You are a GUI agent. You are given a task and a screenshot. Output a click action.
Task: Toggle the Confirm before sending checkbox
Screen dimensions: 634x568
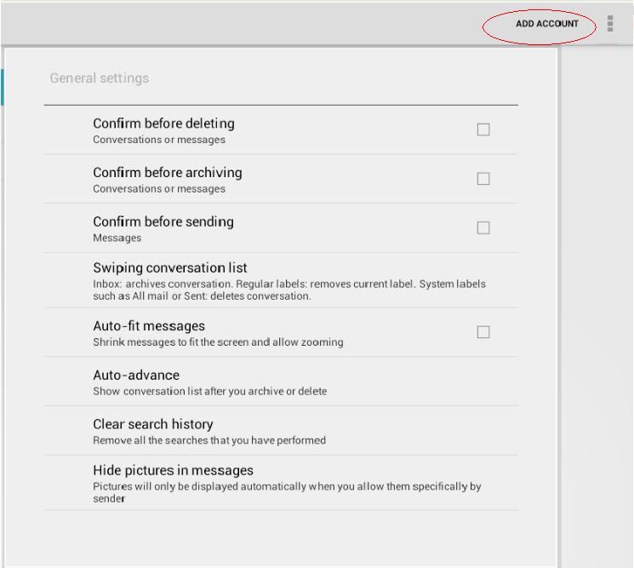(x=483, y=228)
